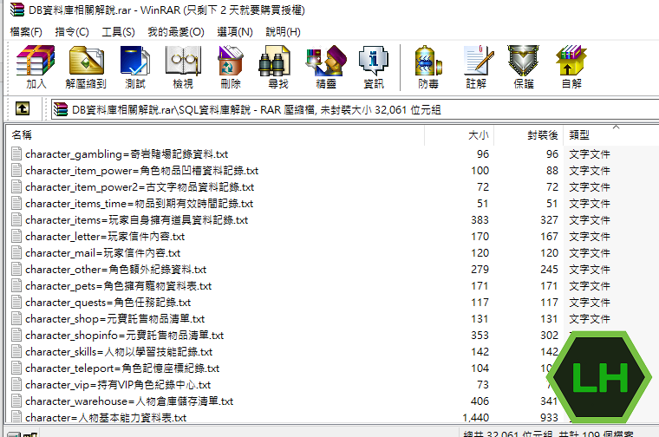
Task: Open the Options (選項) menu
Action: pyautogui.click(x=235, y=32)
